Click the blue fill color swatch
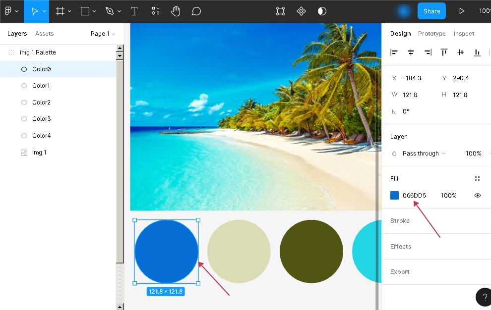The image size is (491, 310). pos(395,196)
